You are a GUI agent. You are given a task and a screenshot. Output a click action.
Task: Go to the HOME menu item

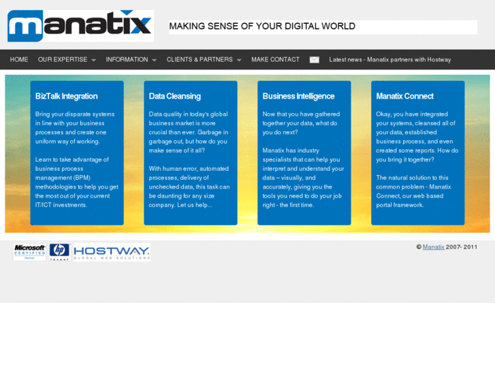point(19,59)
